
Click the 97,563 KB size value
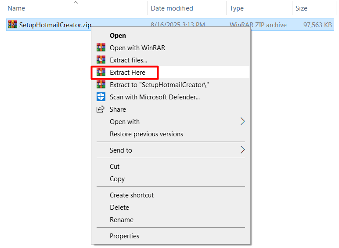coord(317,25)
